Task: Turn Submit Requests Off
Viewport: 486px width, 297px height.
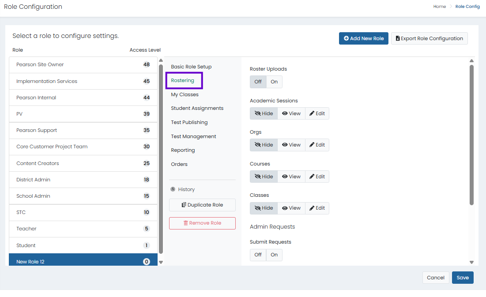Action: [258, 255]
